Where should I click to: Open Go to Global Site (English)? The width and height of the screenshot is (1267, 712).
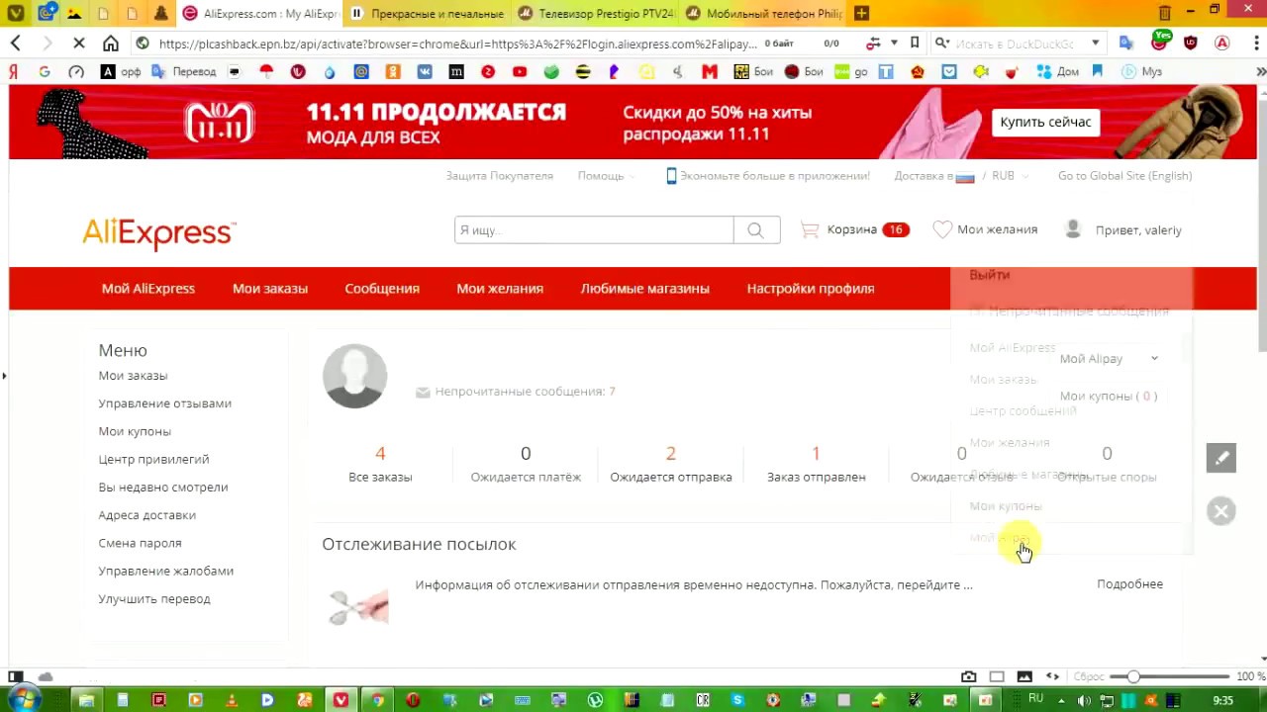(1124, 176)
